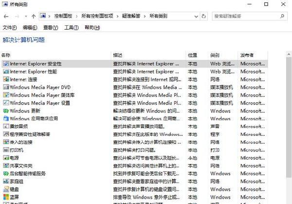
Task: Click 控制面板 in the address breadcrumb
Action: (x=63, y=16)
